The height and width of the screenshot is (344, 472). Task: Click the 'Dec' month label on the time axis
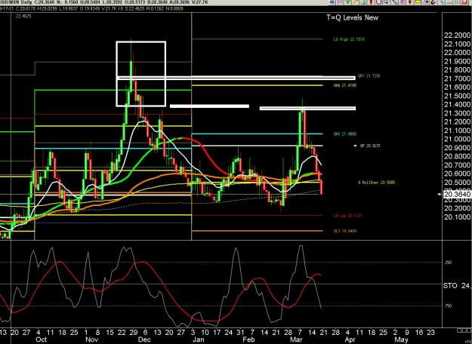(x=146, y=339)
